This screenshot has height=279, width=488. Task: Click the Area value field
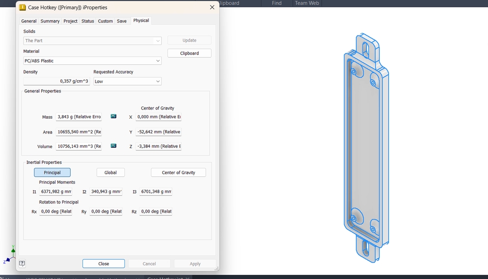pos(79,132)
